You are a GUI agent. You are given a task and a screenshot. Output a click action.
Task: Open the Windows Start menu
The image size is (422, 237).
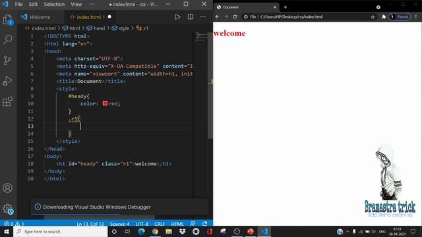(x=7, y=231)
